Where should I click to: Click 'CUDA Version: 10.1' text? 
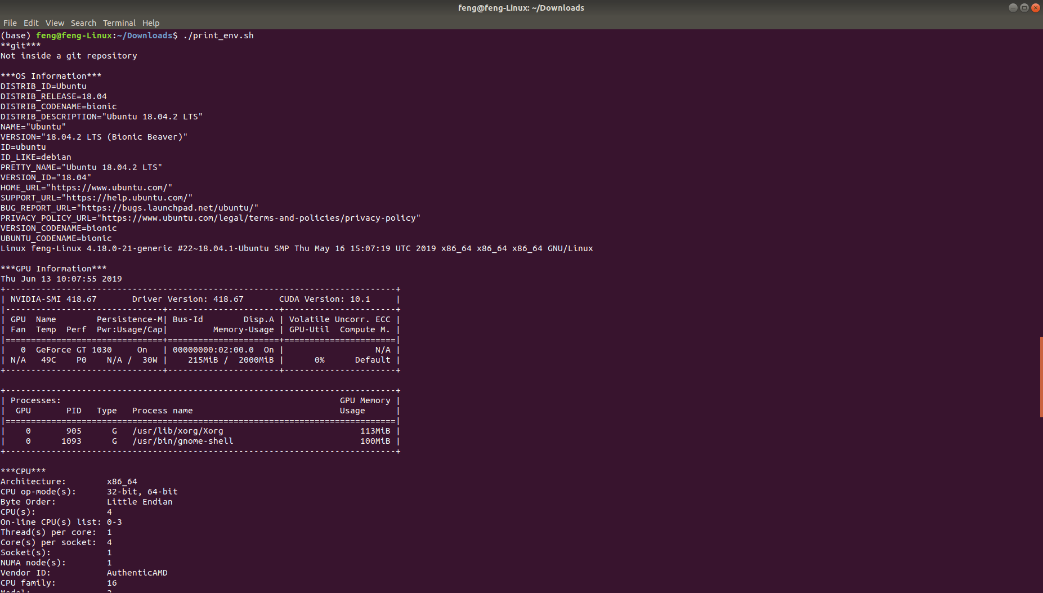click(x=324, y=299)
